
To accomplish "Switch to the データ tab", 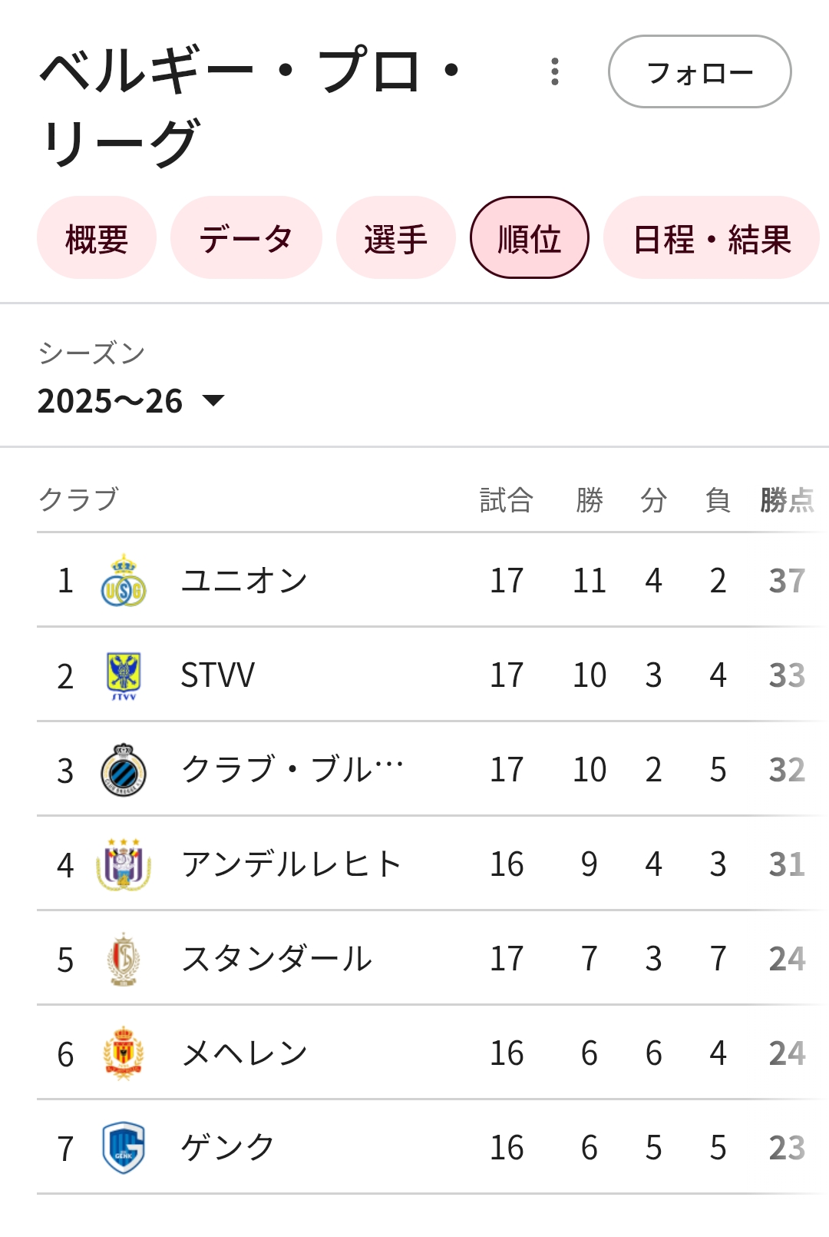I will point(246,238).
